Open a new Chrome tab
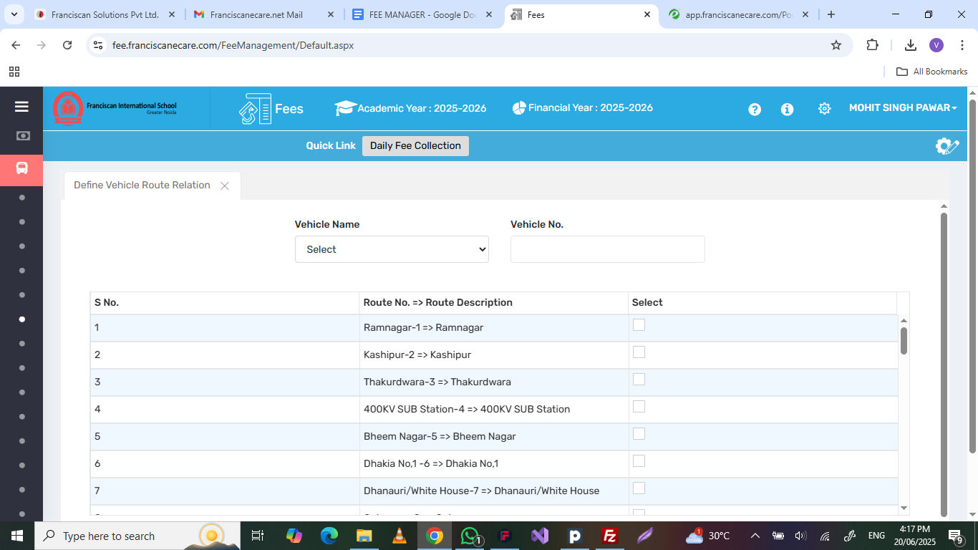 pos(831,14)
